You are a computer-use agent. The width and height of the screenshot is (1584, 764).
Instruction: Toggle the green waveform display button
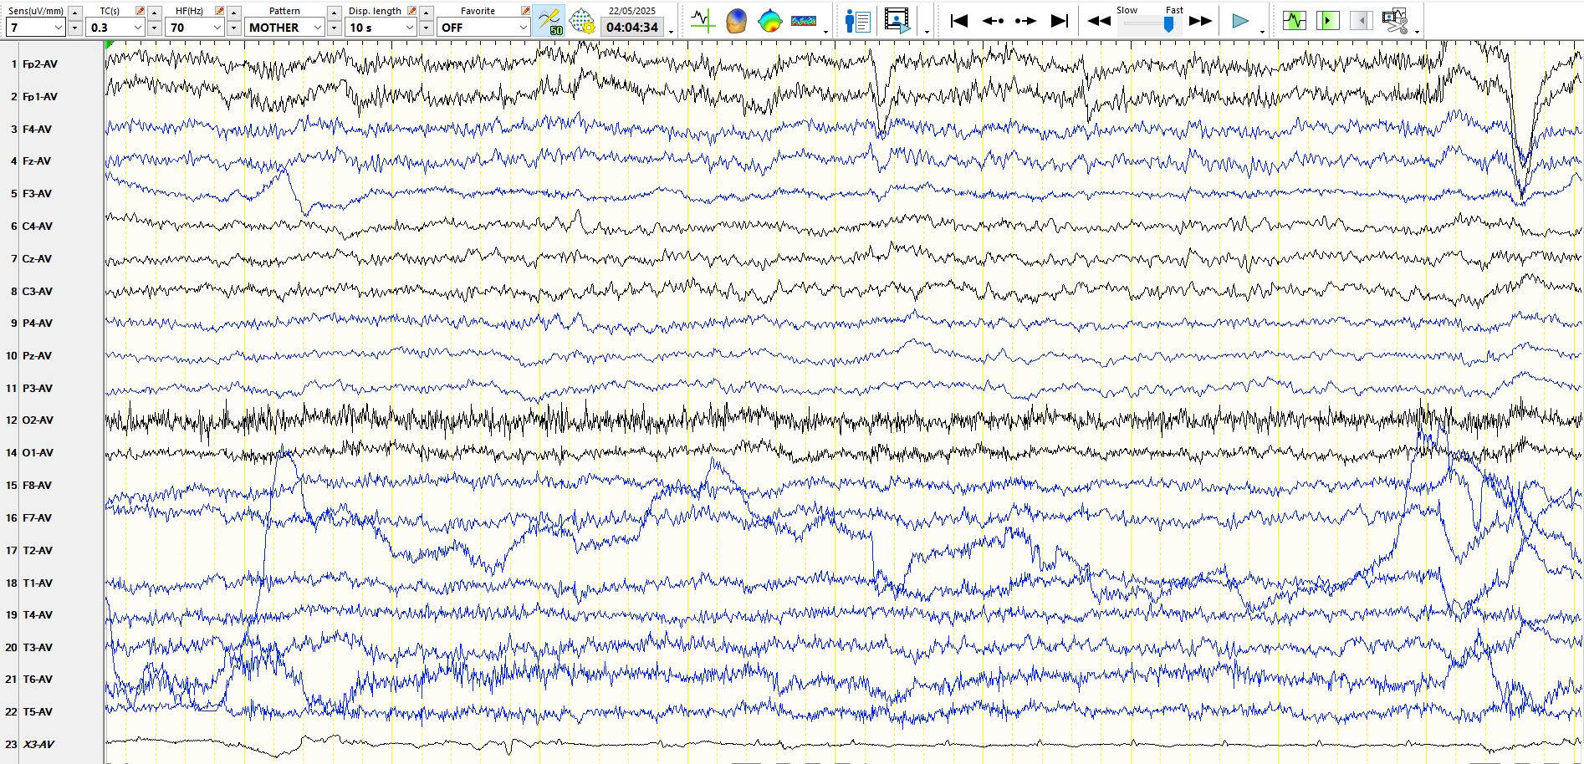(x=1294, y=20)
